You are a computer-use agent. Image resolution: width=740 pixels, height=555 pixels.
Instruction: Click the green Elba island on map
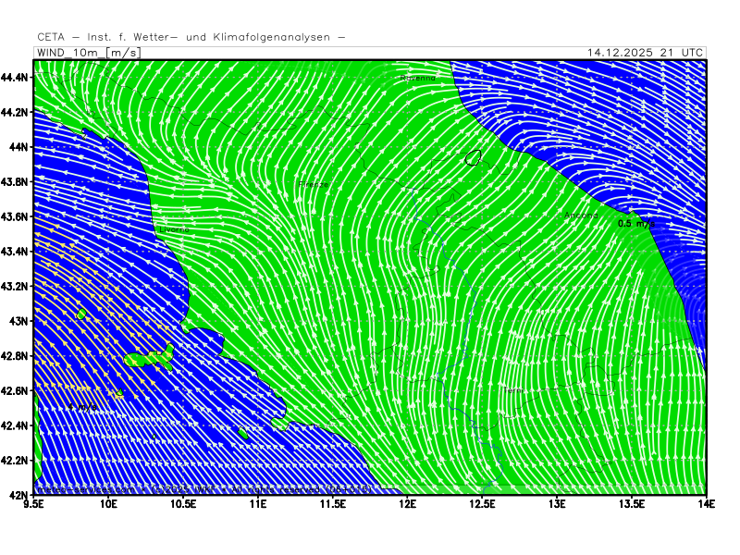coord(146,359)
